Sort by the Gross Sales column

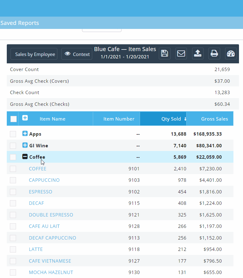(214, 119)
